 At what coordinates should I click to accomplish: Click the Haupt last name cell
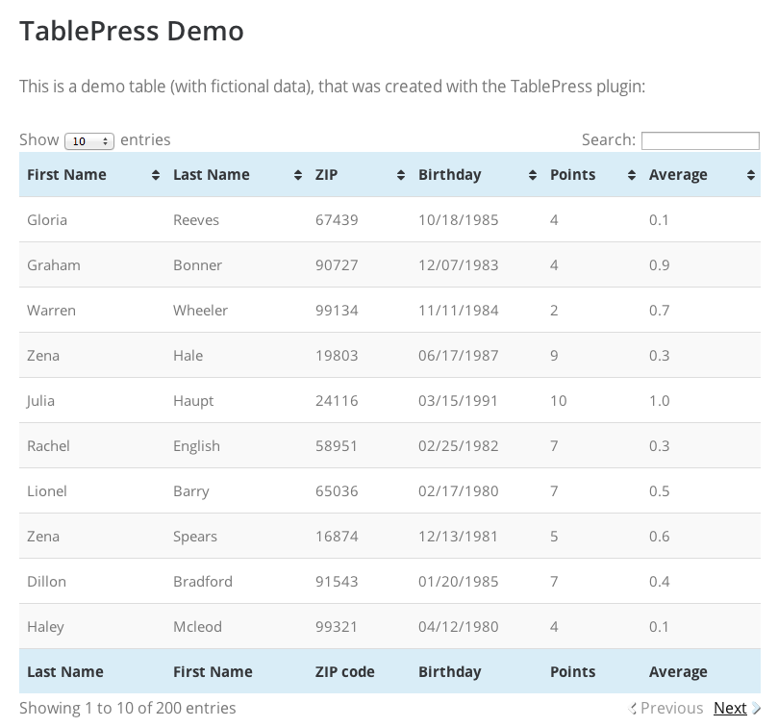tap(193, 401)
